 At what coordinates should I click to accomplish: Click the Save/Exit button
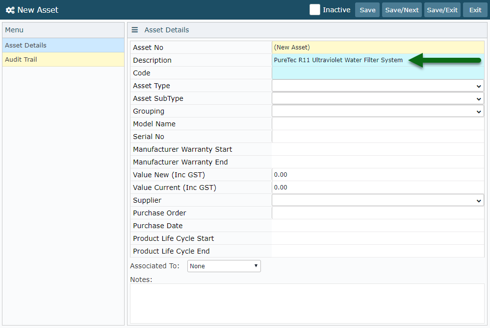click(x=442, y=10)
